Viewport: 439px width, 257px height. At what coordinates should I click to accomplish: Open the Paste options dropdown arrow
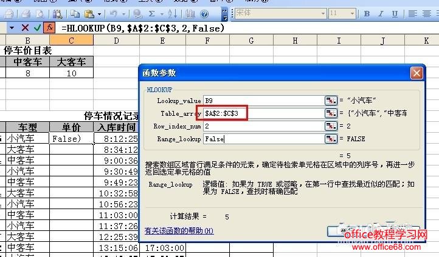pos(99,14)
